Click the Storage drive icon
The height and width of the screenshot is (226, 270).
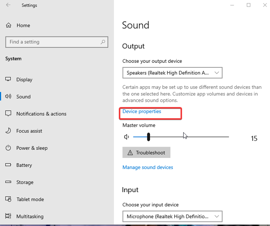point(8,182)
